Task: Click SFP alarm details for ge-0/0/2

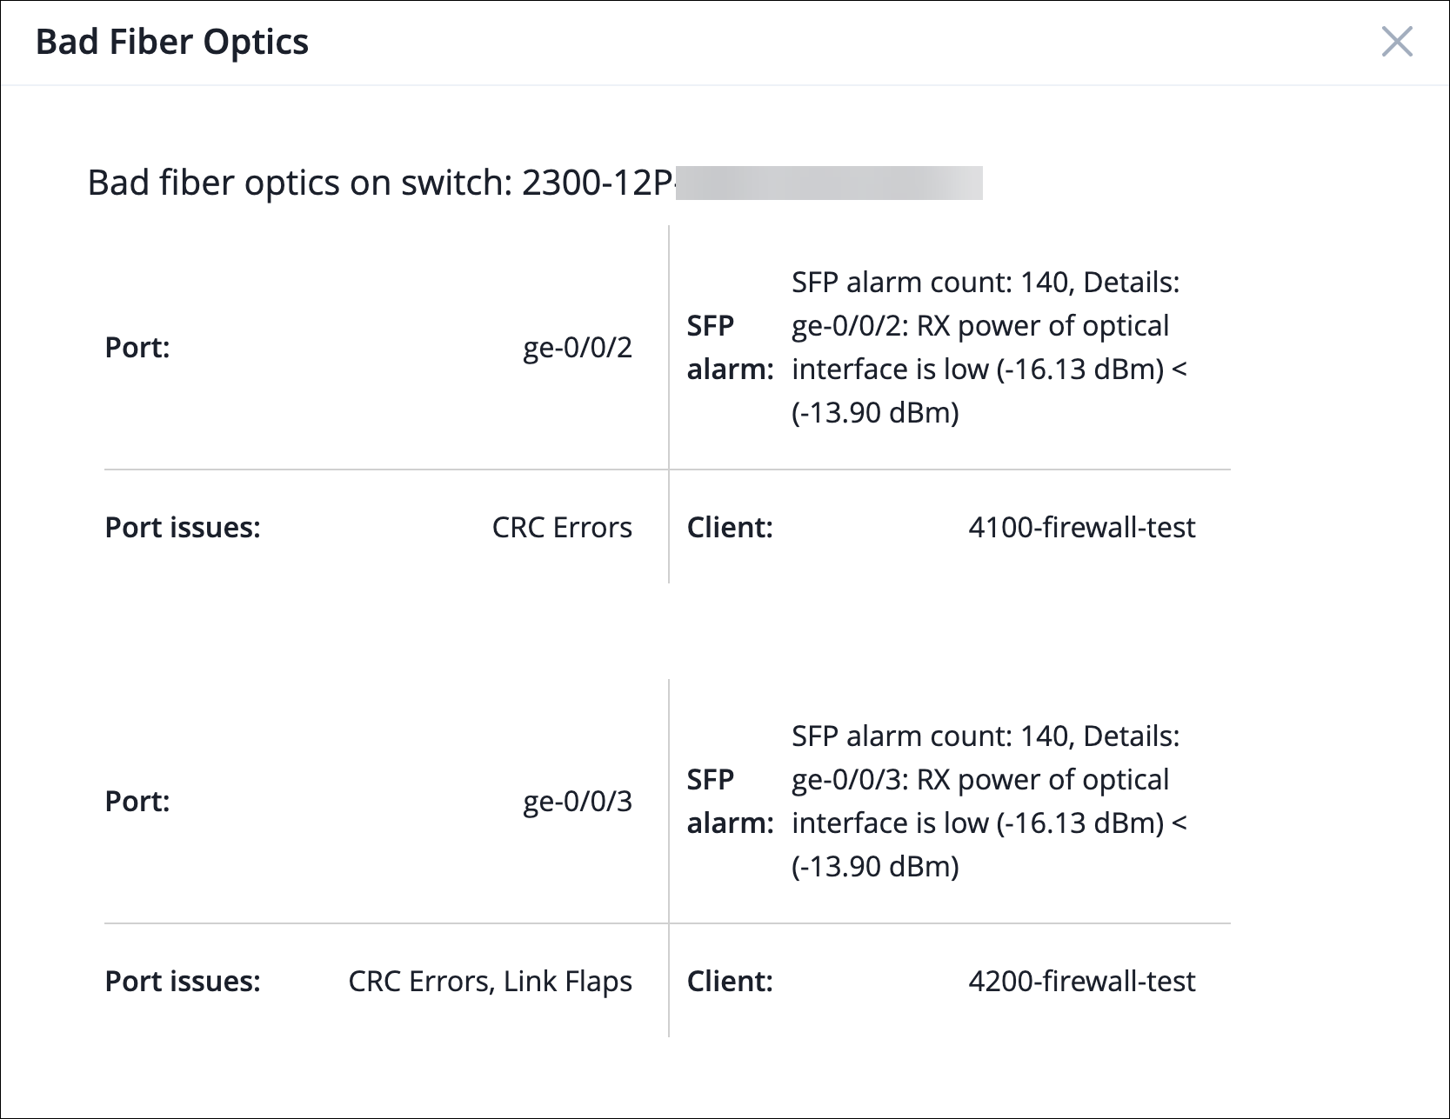Action: point(988,348)
